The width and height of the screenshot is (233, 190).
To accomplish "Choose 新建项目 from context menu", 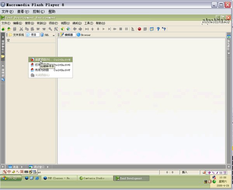I will tap(50, 60).
